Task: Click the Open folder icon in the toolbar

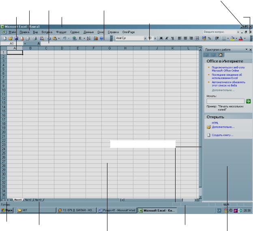Action: (11, 38)
